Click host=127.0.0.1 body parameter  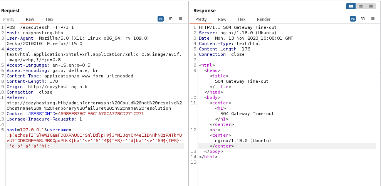click(25, 130)
